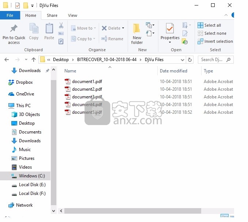Click the Paste shortcut icon

click(61, 41)
